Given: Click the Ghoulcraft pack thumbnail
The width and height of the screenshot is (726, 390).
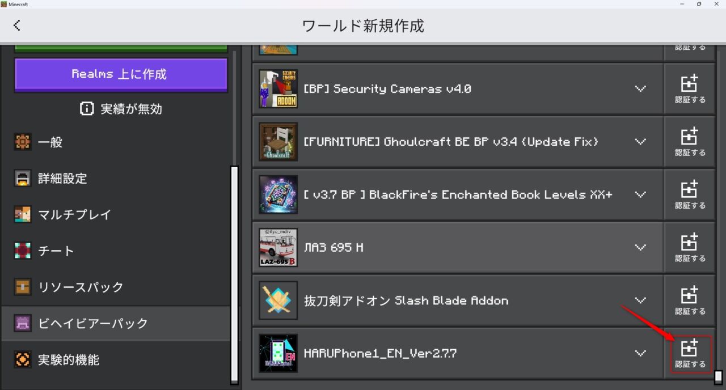Looking at the screenshot, I should click(278, 142).
